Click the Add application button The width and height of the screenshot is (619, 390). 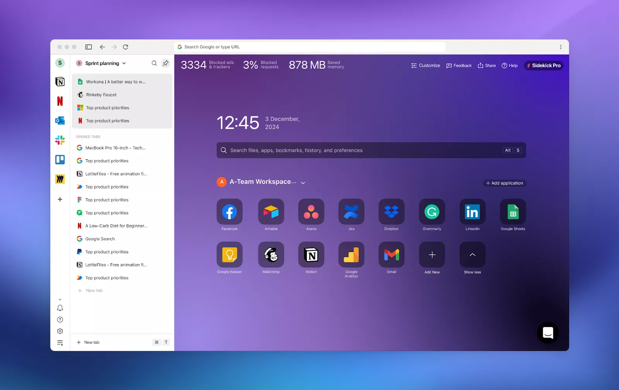click(x=504, y=183)
